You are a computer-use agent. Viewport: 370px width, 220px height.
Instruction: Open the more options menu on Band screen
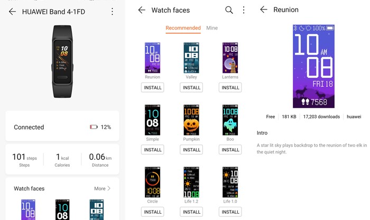112,12
